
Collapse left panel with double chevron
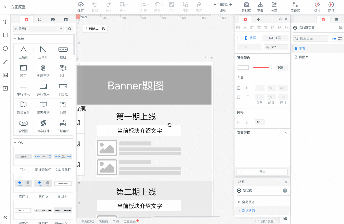[5, 217]
